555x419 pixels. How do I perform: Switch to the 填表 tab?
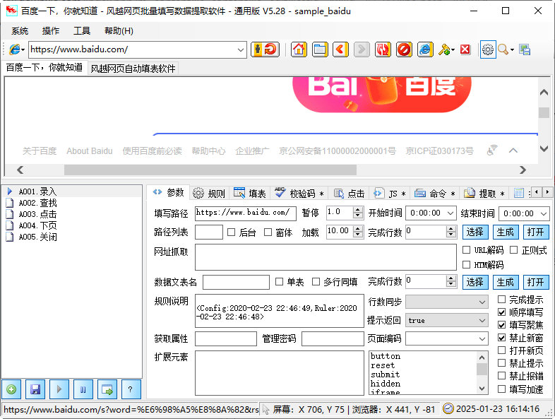tap(249, 194)
